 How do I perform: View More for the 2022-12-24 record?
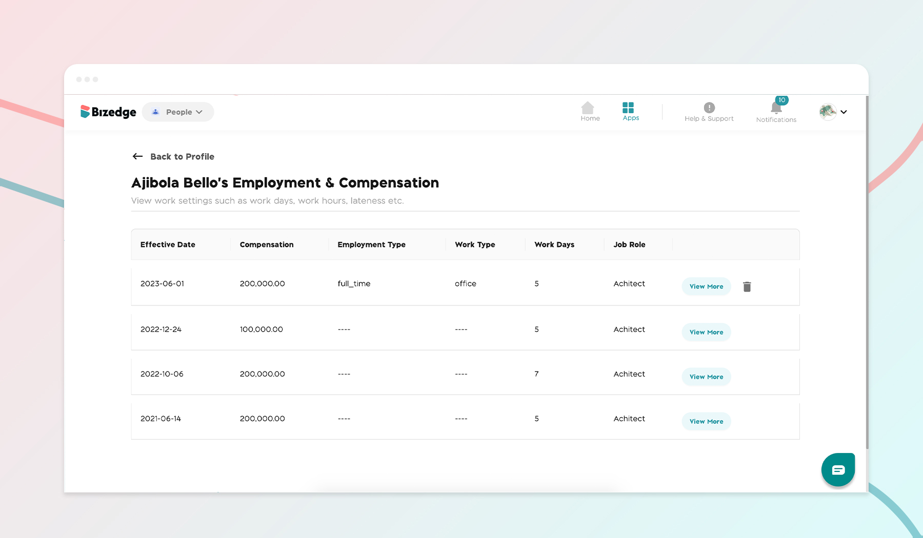tap(706, 332)
